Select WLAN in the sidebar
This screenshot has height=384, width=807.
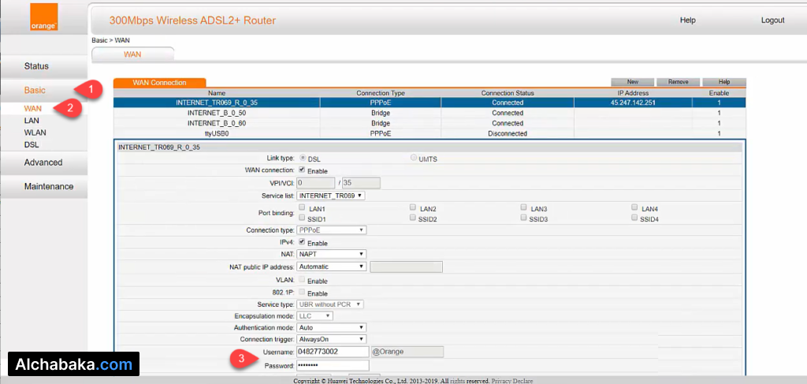pyautogui.click(x=35, y=132)
